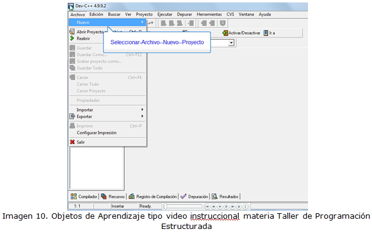Click the Dev-C++ title bar icon
The width and height of the screenshot is (372, 232).
click(71, 6)
